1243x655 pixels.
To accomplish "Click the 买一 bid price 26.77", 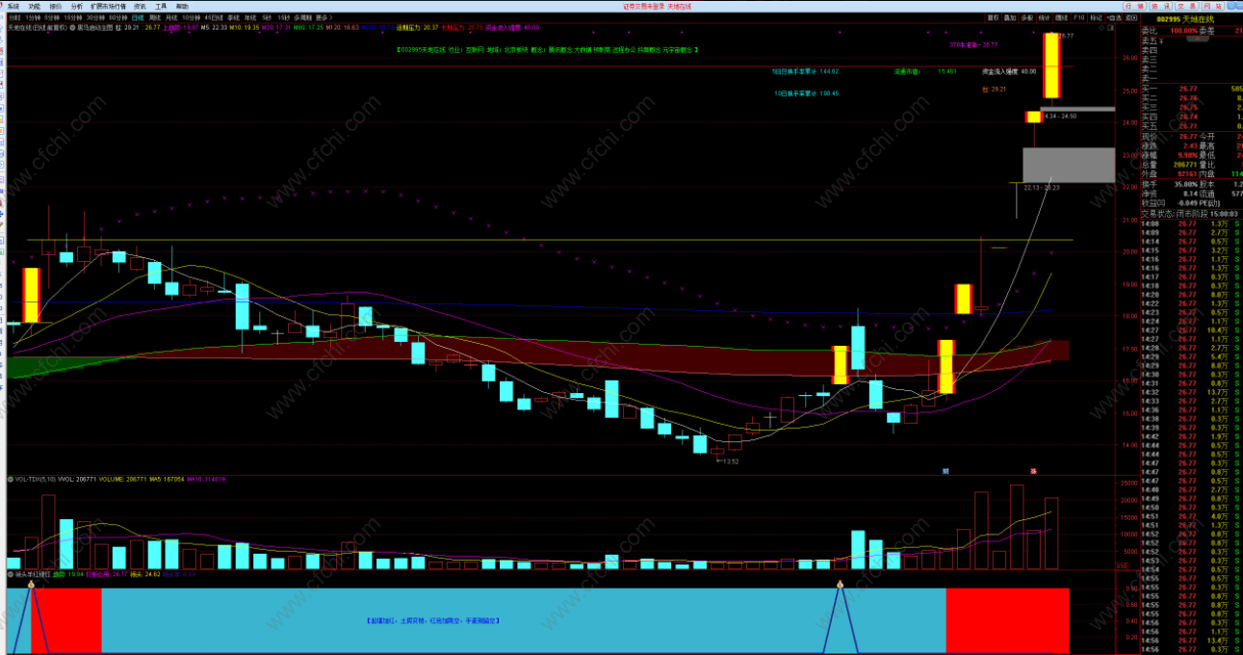I will (1188, 89).
